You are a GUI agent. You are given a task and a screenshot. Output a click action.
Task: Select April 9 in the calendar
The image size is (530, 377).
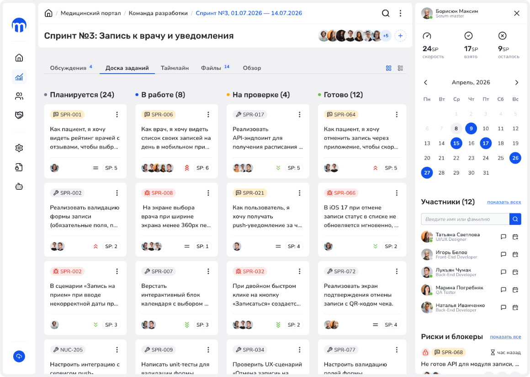(471, 128)
